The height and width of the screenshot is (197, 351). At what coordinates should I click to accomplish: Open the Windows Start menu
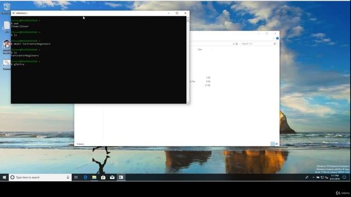(x=4, y=177)
